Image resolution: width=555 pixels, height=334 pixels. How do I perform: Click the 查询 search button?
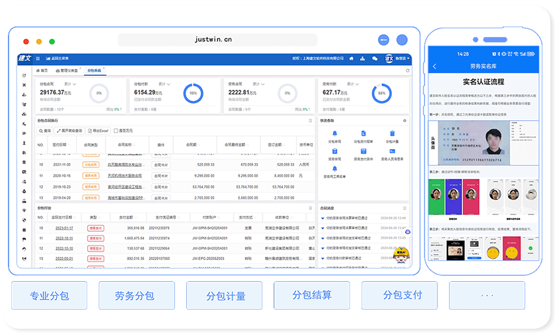tap(45, 131)
